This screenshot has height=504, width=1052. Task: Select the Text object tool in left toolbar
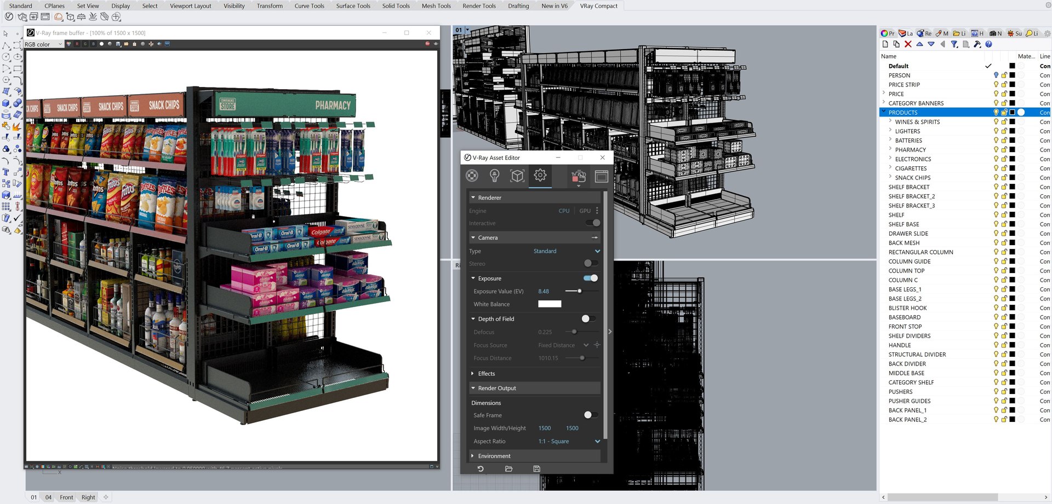point(5,172)
